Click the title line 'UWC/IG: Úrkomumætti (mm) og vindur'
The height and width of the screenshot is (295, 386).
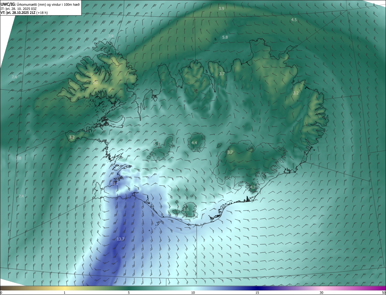[x=40, y=4]
